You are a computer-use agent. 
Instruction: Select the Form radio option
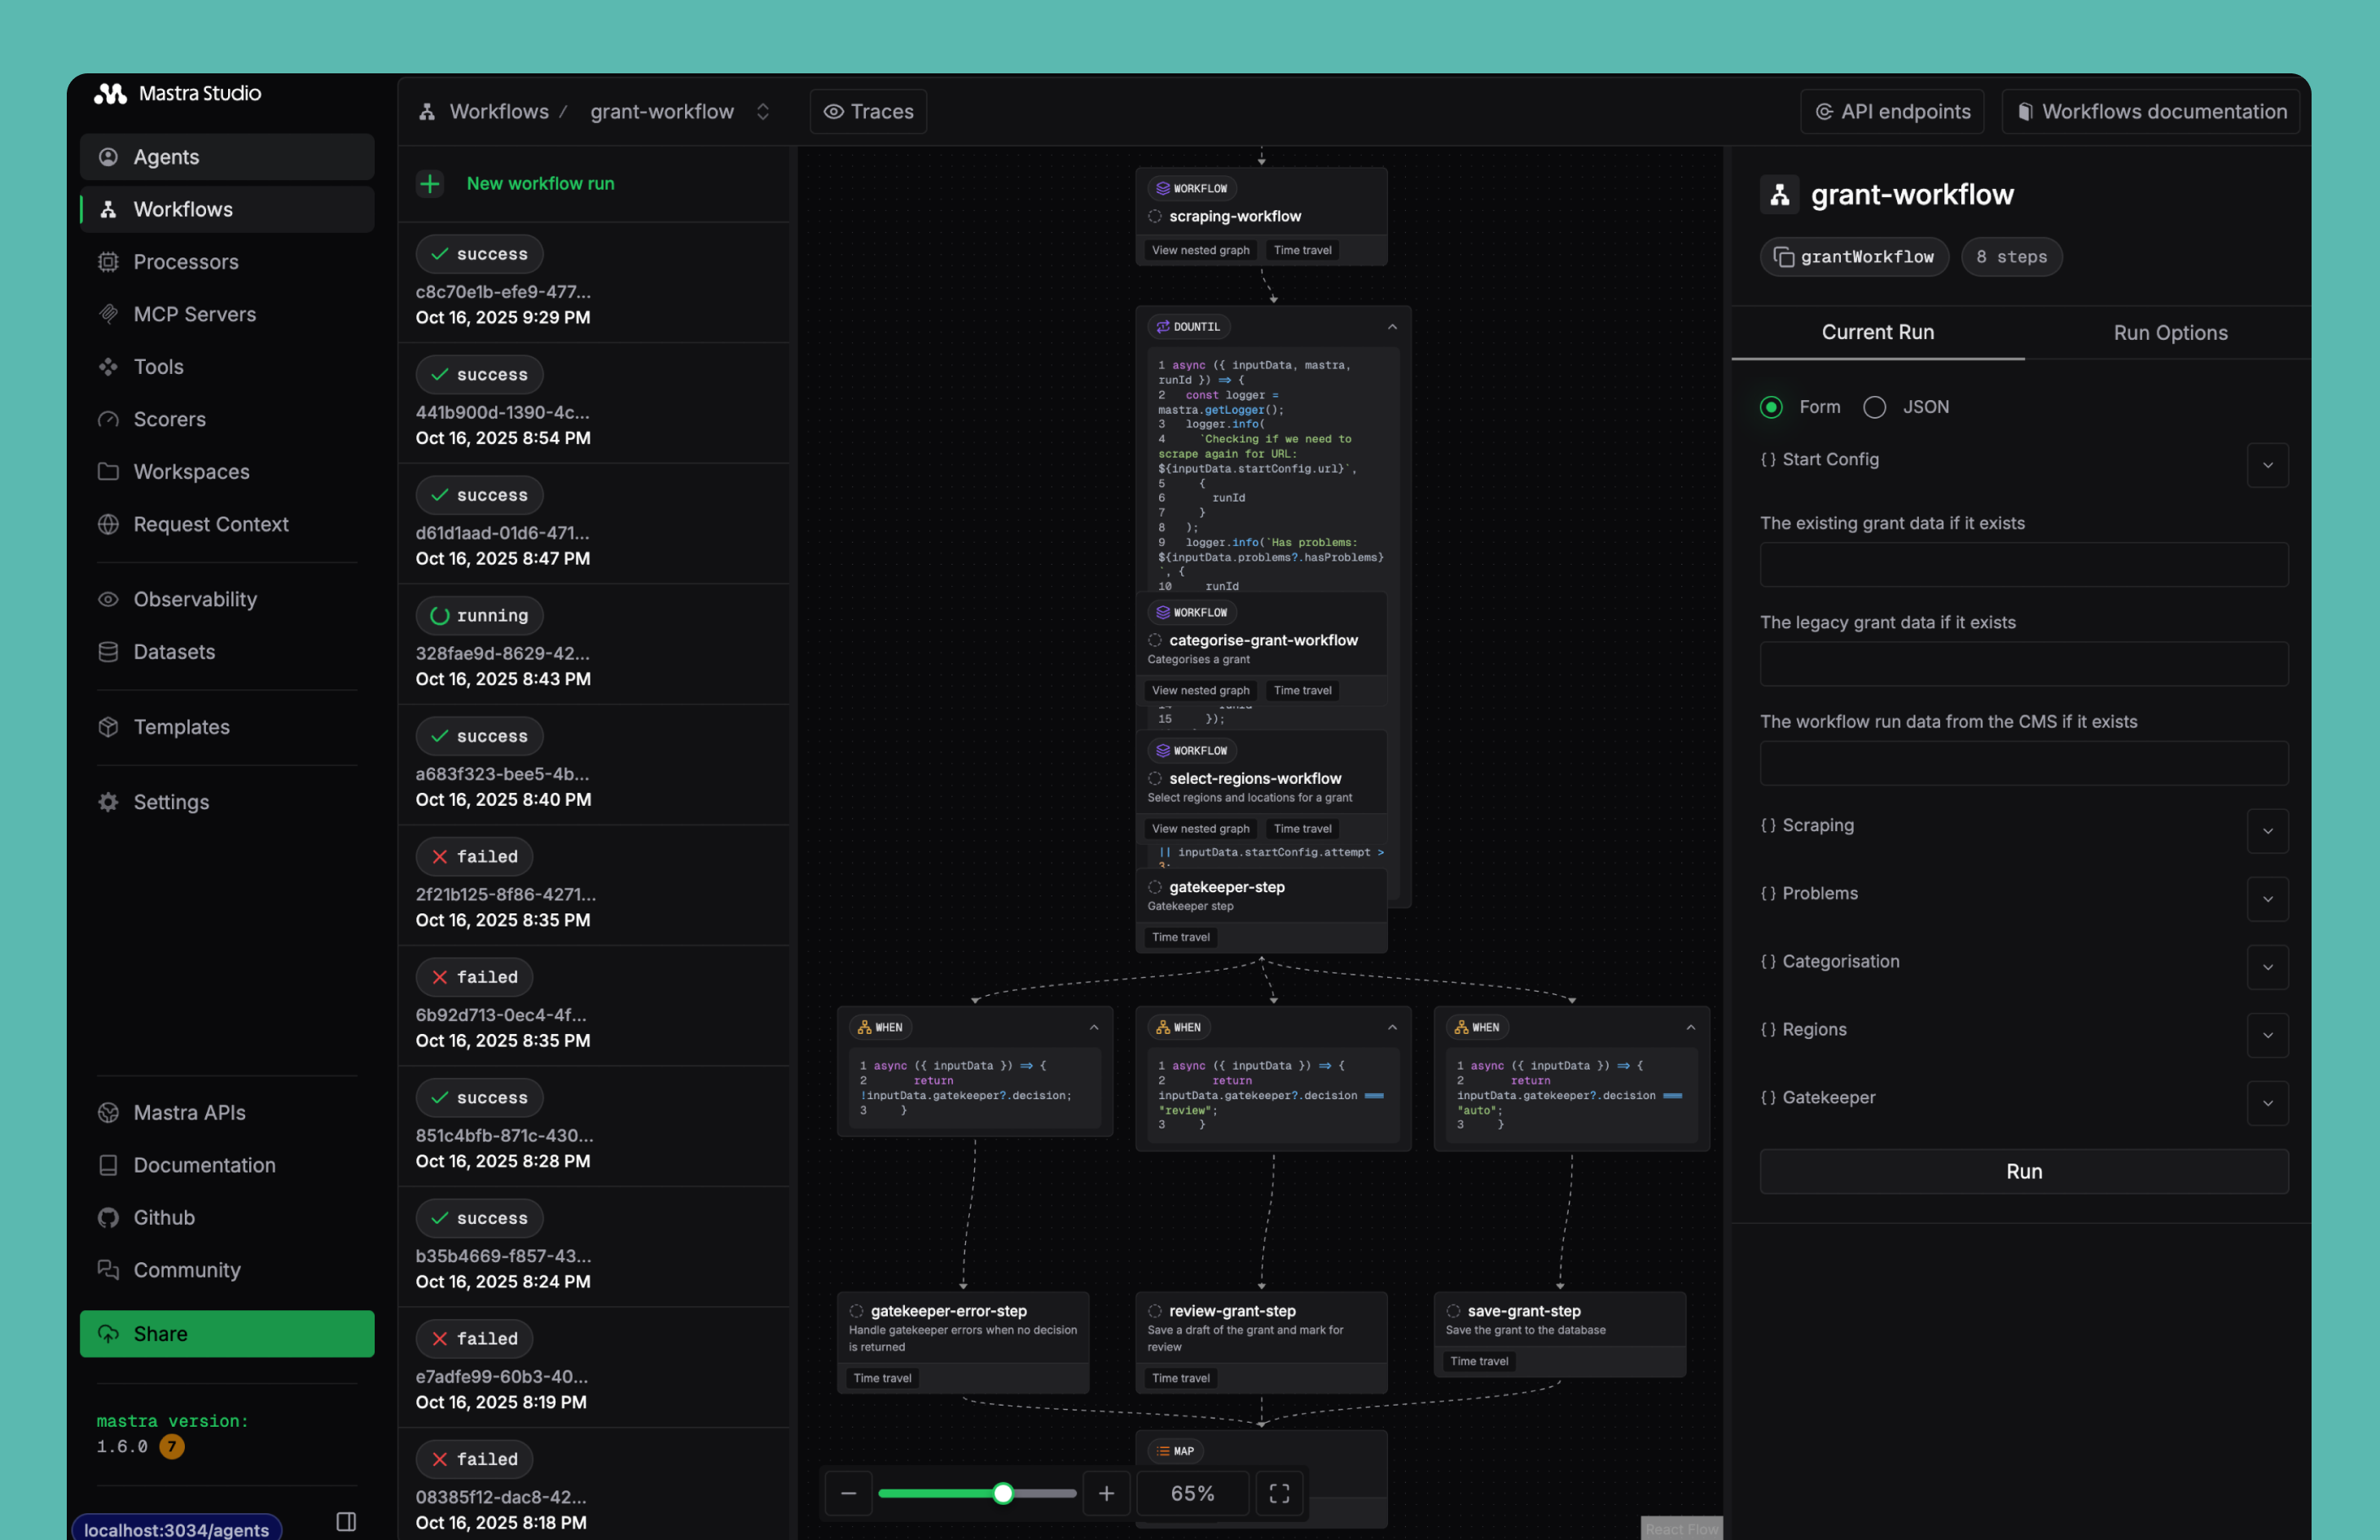click(x=1772, y=407)
